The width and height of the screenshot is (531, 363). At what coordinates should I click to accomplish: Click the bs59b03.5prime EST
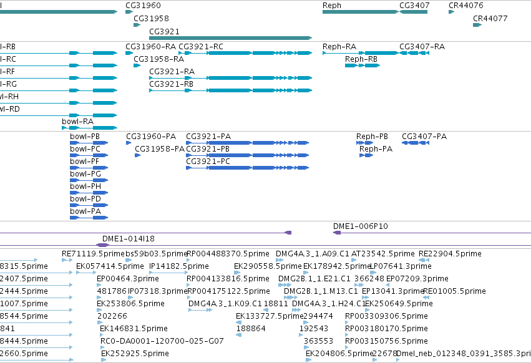click(x=129, y=260)
